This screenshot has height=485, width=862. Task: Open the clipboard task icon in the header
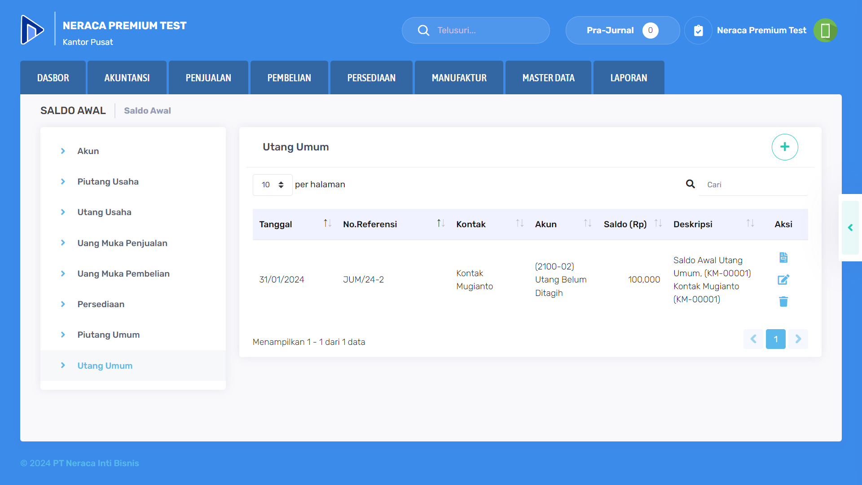[698, 30]
